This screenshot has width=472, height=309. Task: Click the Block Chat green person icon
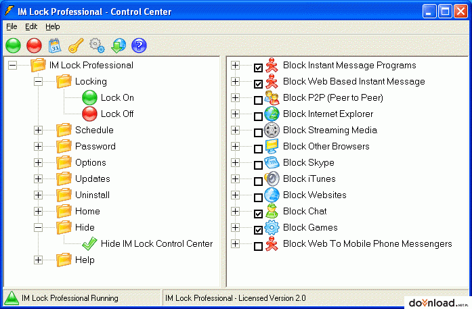point(272,212)
